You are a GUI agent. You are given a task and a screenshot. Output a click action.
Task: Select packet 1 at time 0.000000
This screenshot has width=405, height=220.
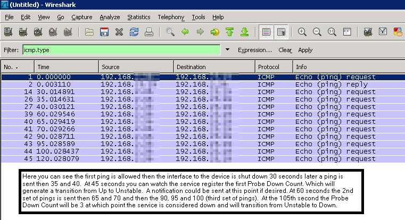pyautogui.click(x=203, y=77)
